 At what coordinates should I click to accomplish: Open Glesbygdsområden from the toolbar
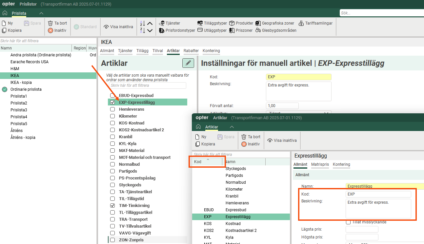[258, 30]
